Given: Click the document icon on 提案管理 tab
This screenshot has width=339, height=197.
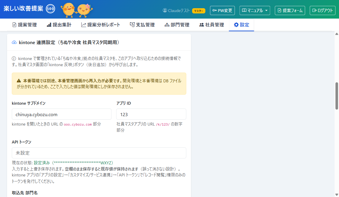Looking at the screenshot, I should coord(14,25).
